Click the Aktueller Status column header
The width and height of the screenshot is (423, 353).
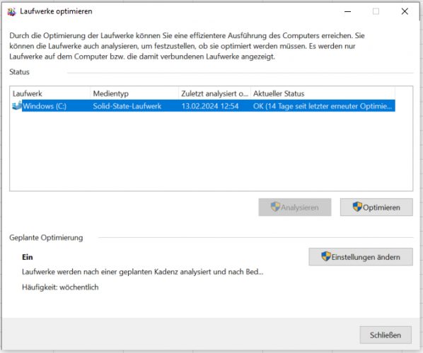point(323,93)
